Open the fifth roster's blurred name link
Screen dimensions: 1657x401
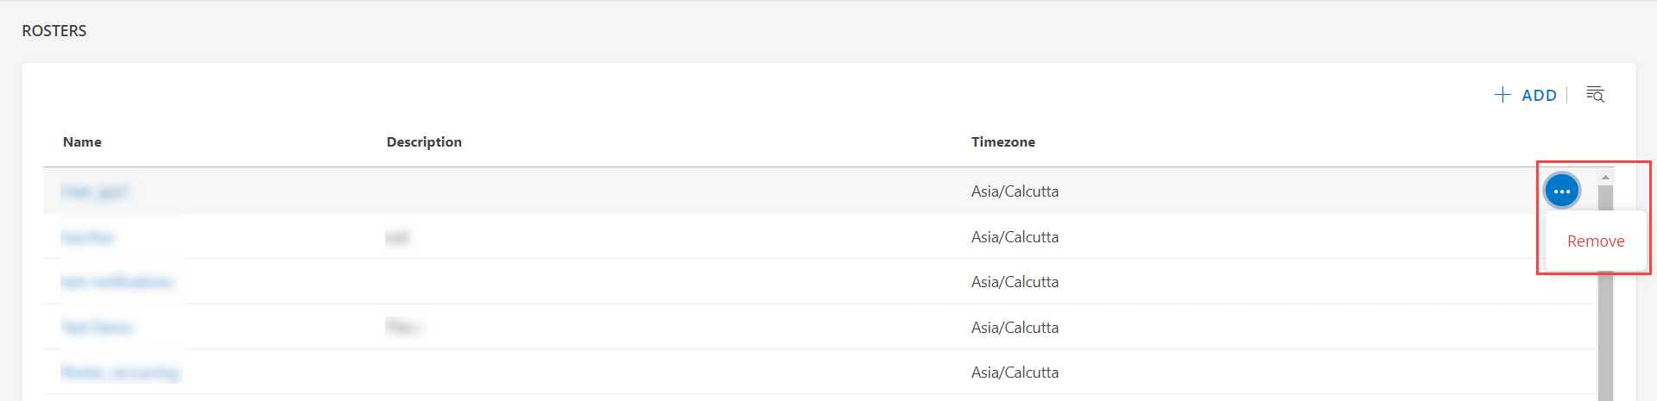[120, 373]
